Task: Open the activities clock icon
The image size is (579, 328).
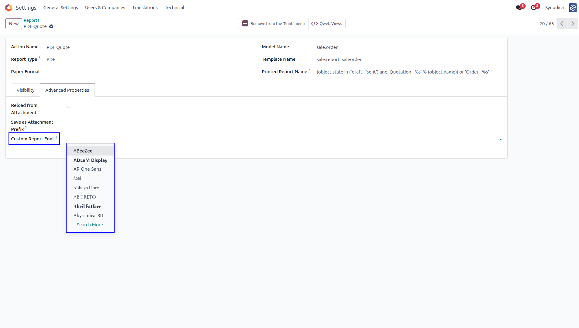Action: pyautogui.click(x=534, y=8)
